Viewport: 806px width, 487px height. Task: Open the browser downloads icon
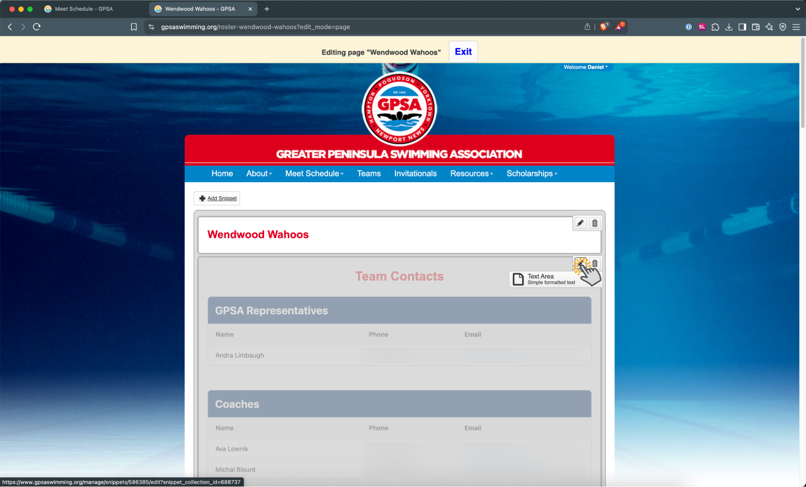pos(729,27)
